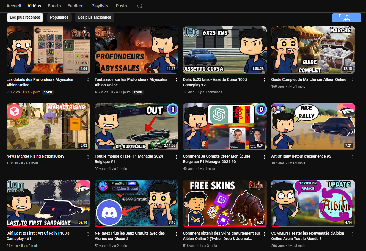366x251 pixels.
Task: Play the Albion Update 4:14 thumbnail
Action: click(313, 204)
